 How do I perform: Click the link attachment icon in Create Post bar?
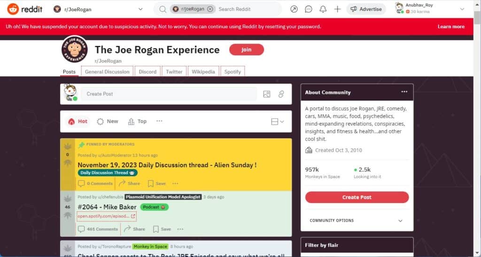pyautogui.click(x=281, y=94)
